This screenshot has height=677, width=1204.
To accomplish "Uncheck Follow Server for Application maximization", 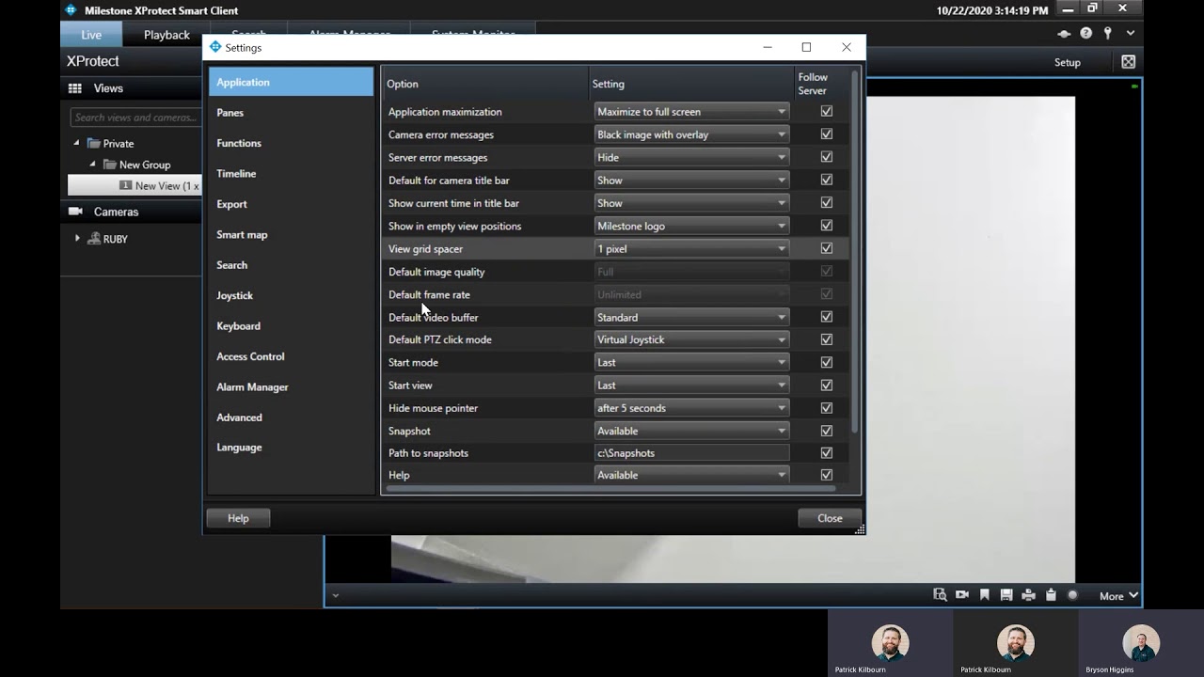I will pos(827,111).
